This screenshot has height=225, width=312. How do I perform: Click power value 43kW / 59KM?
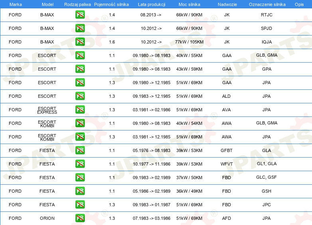189,69
